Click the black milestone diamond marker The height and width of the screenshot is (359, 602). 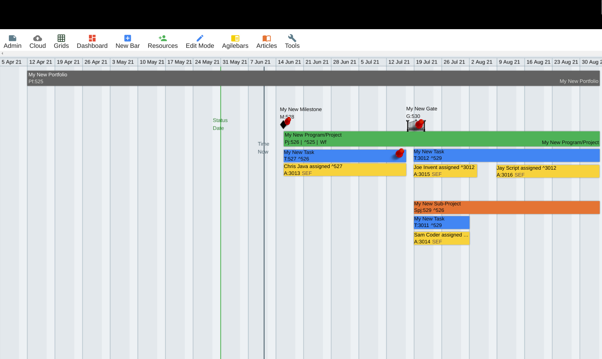tap(283, 125)
